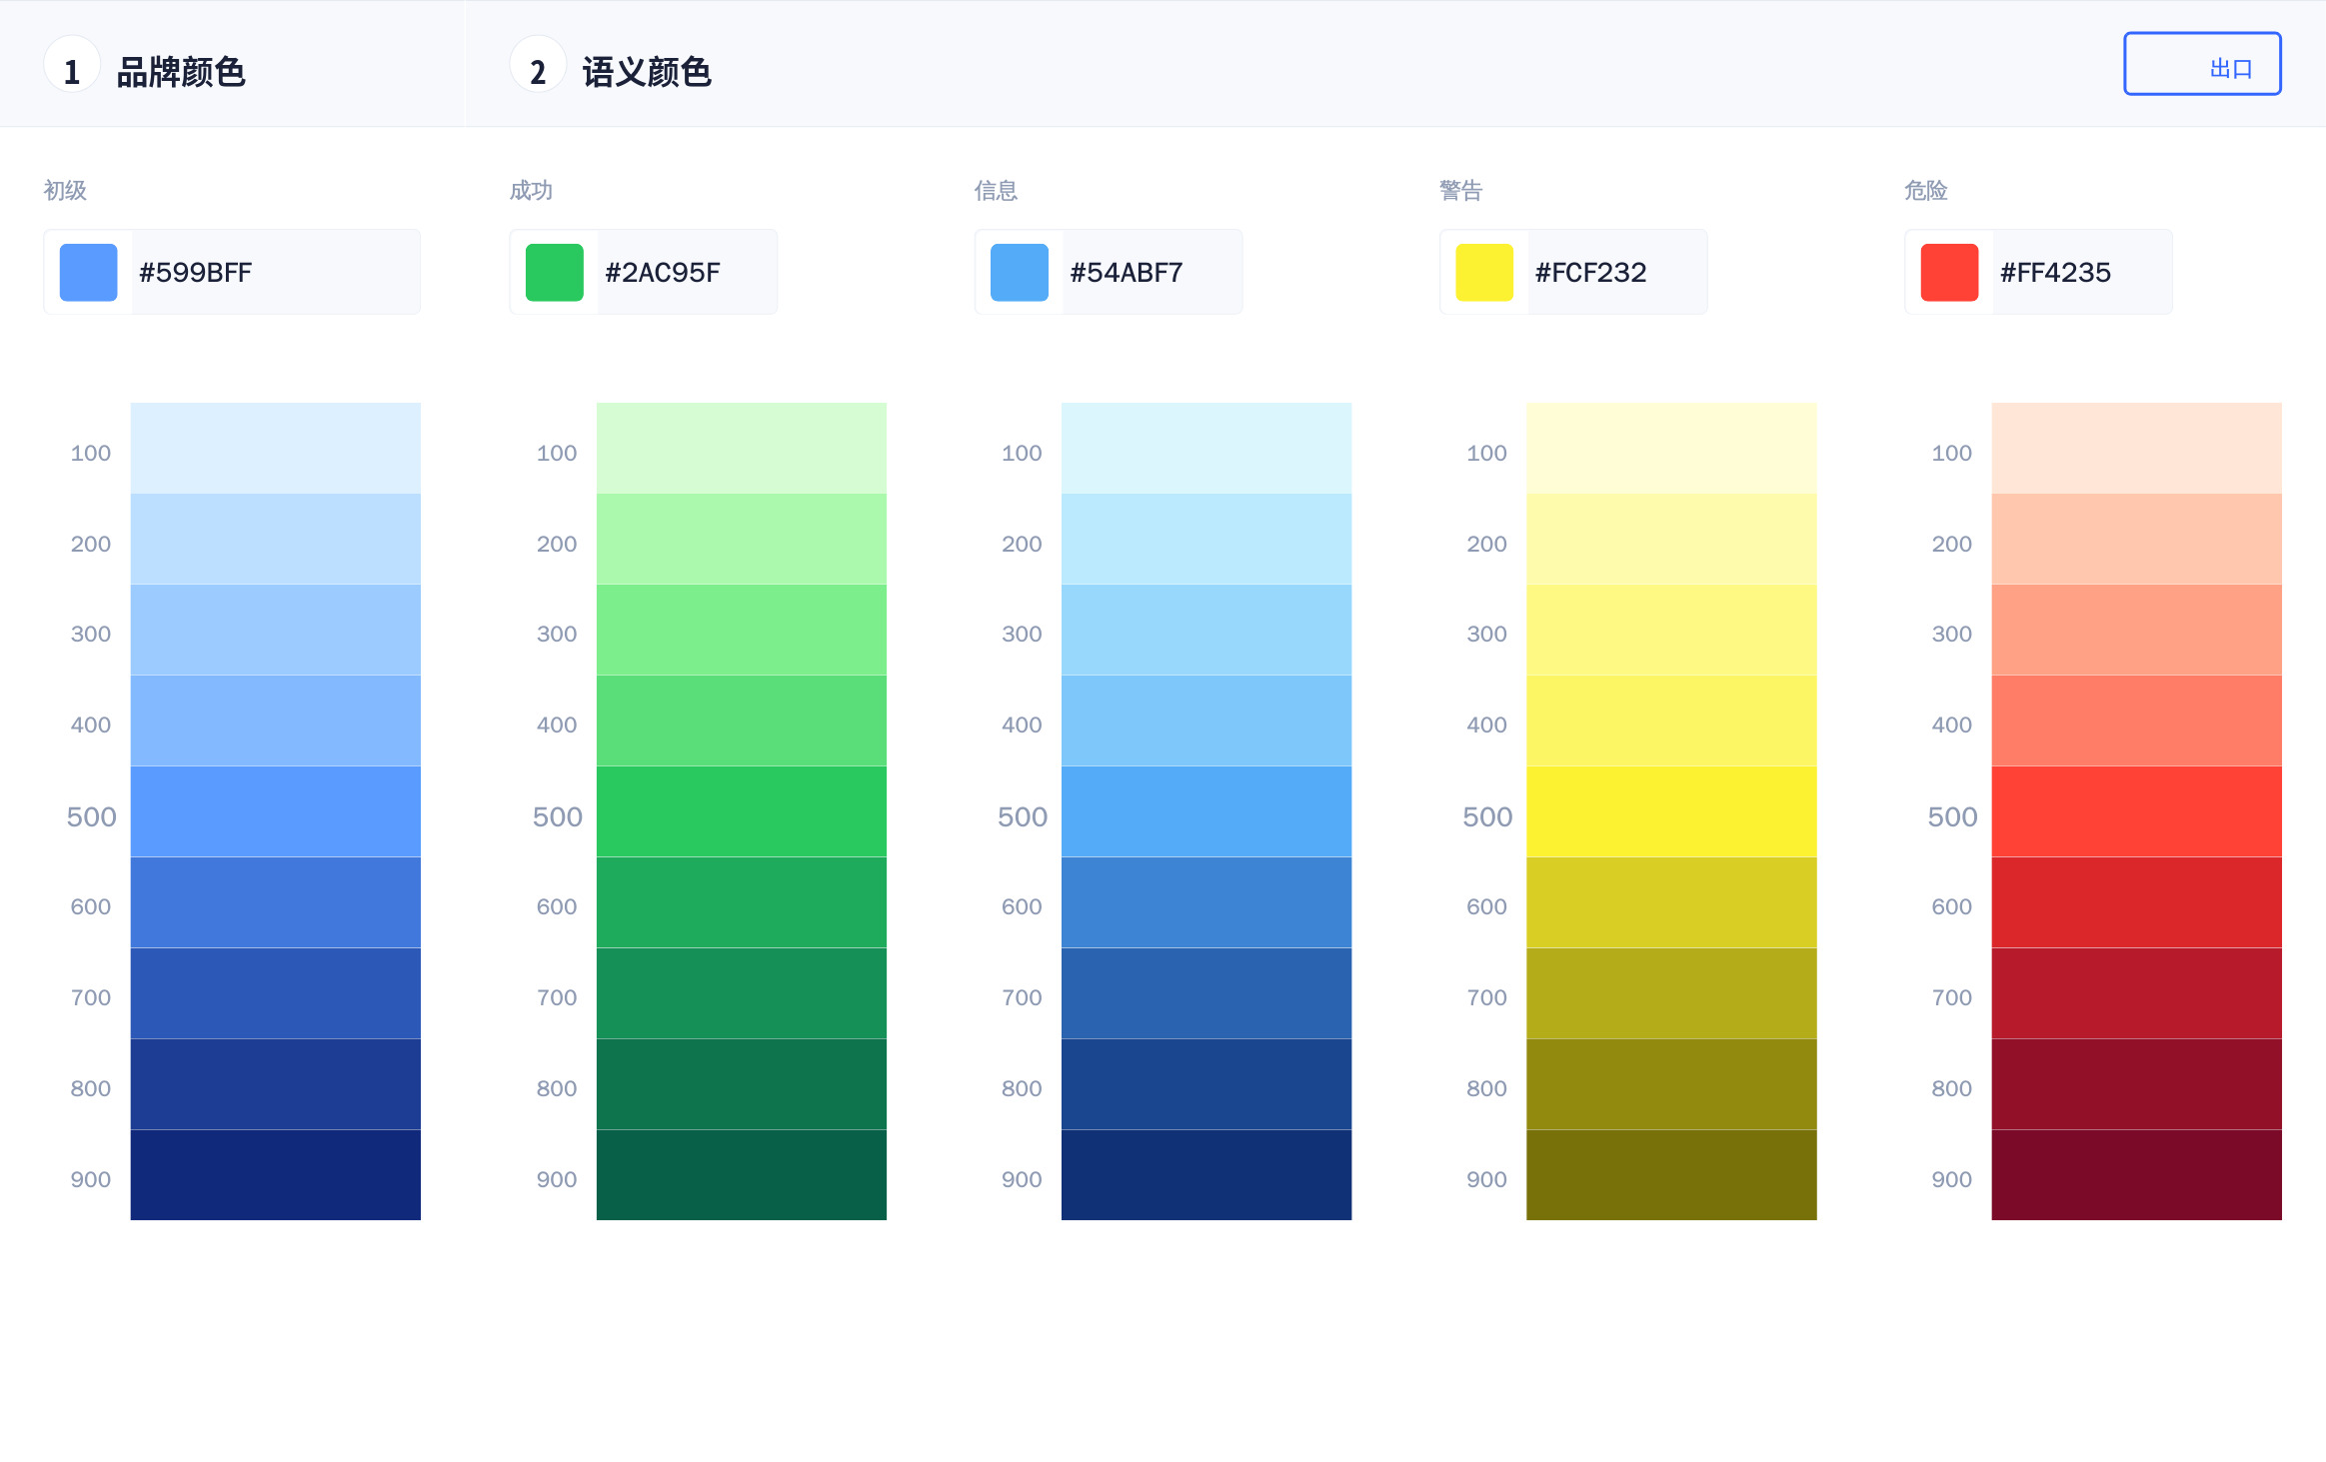Select the primary 800 dark blue shade
Image resolution: width=2326 pixels, height=1462 pixels.
275,1083
